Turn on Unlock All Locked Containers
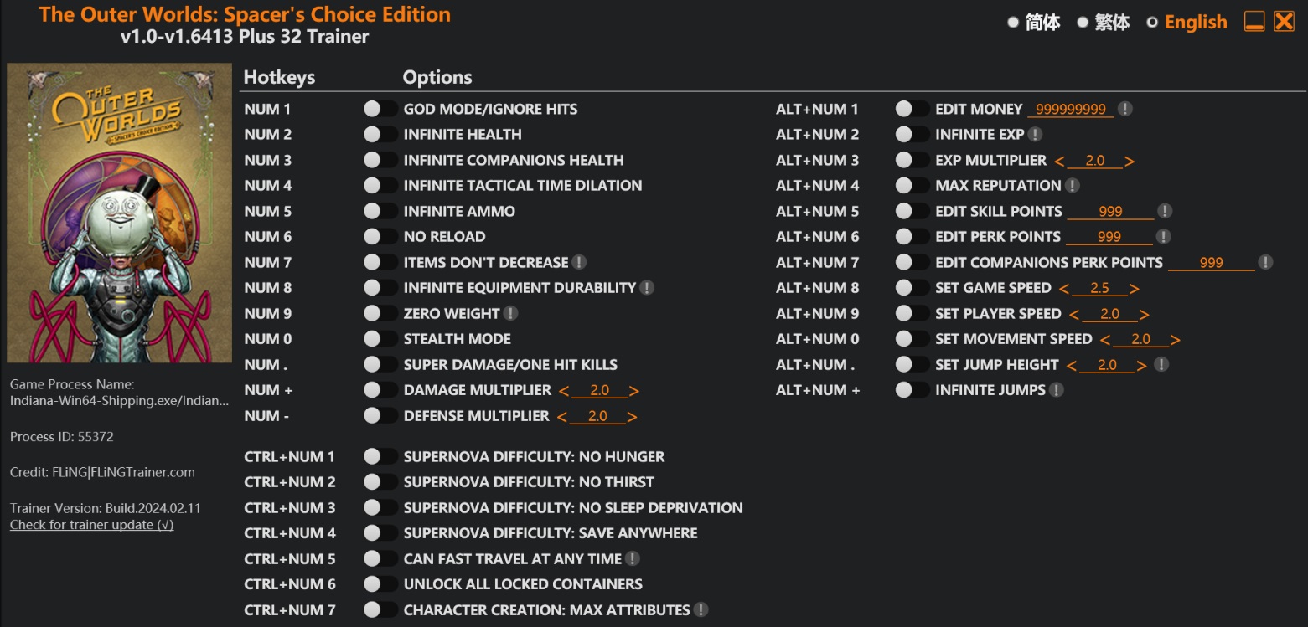This screenshot has height=627, width=1308. (x=380, y=583)
